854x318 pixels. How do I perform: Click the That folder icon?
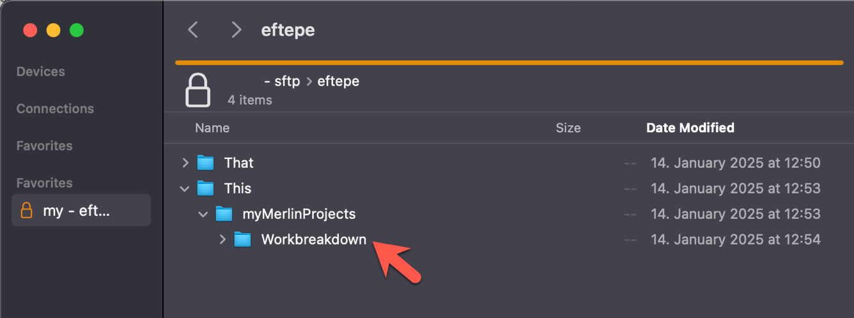(205, 163)
